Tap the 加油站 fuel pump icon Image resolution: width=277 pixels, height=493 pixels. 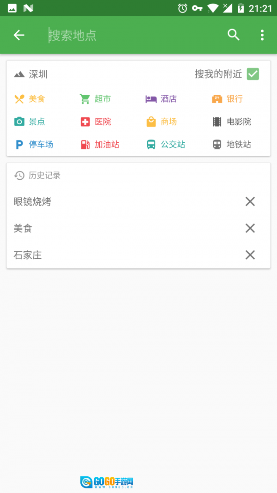coord(85,145)
